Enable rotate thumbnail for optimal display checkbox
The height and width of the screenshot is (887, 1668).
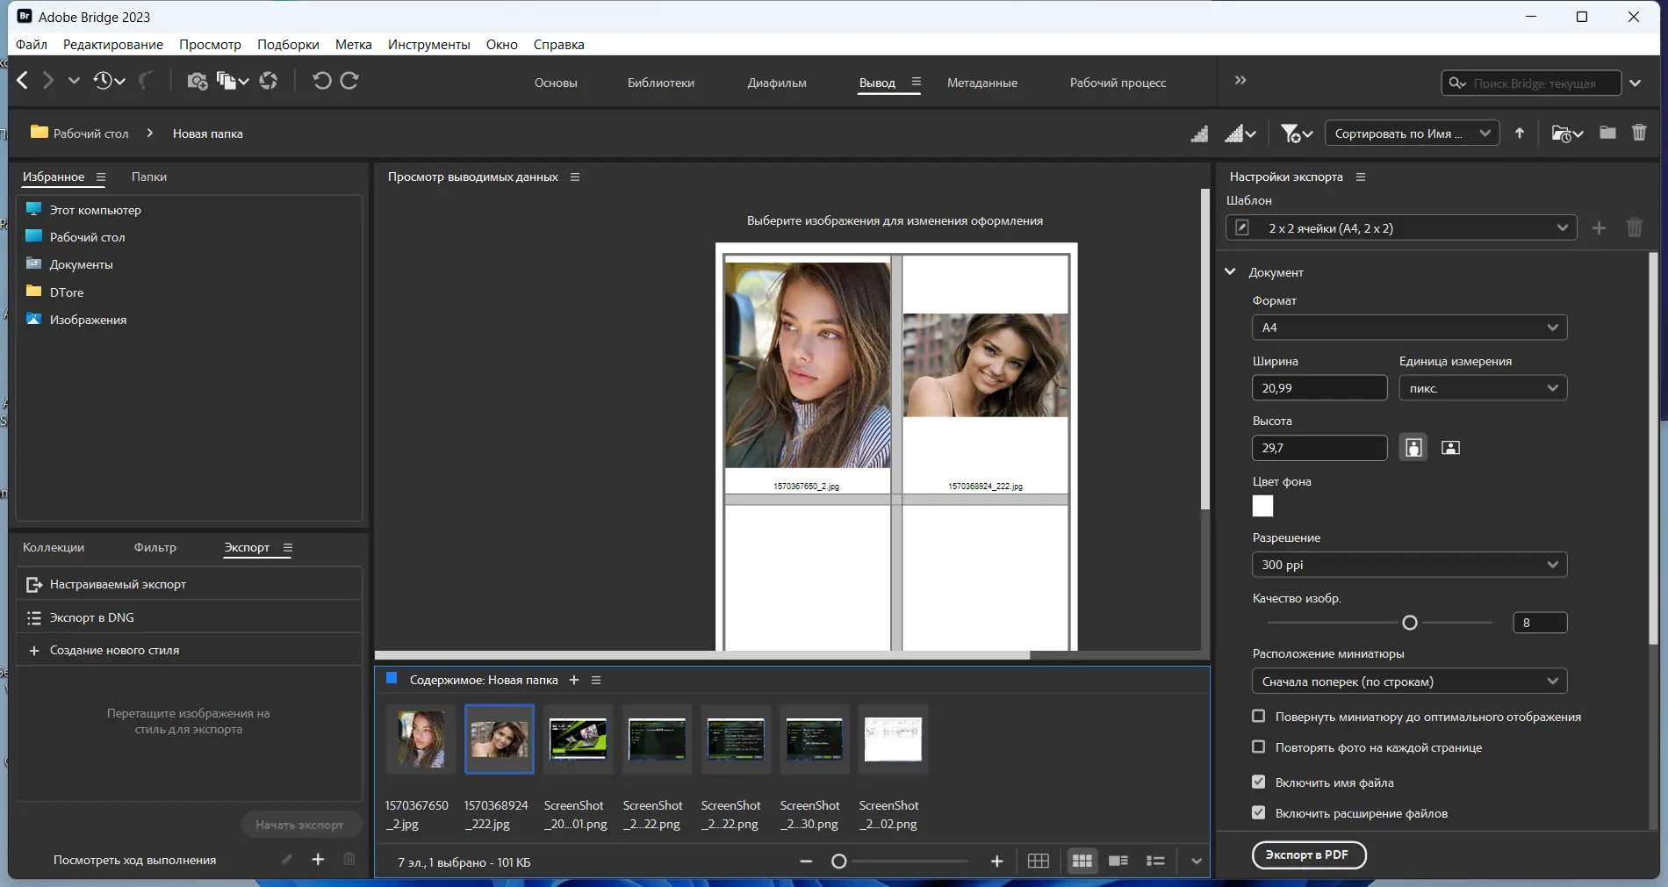pos(1259,717)
